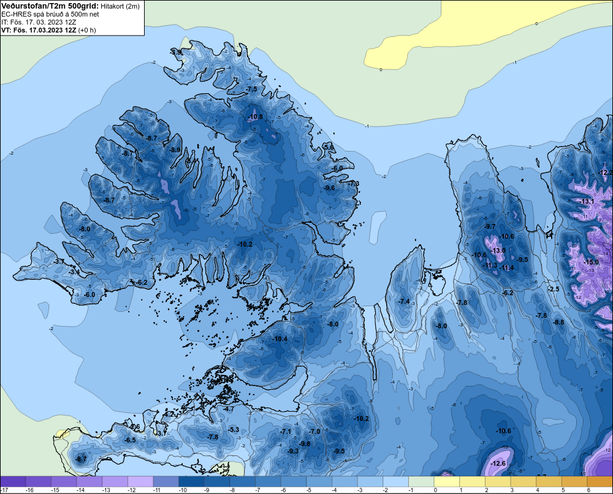
Task: Click the legend swatch between -2 and -1
Action: pyautogui.click(x=396, y=482)
